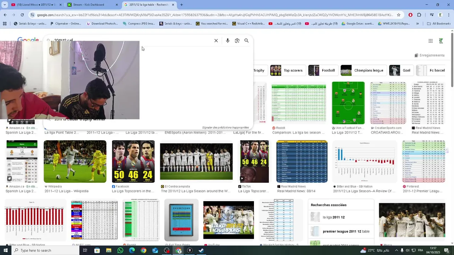The image size is (454, 255).
Task: Reload the current page
Action: click(22, 15)
